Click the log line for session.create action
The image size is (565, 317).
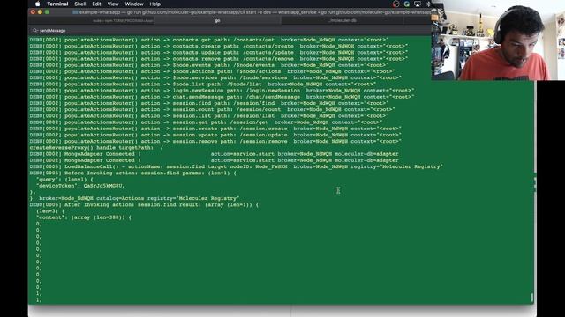[215, 129]
